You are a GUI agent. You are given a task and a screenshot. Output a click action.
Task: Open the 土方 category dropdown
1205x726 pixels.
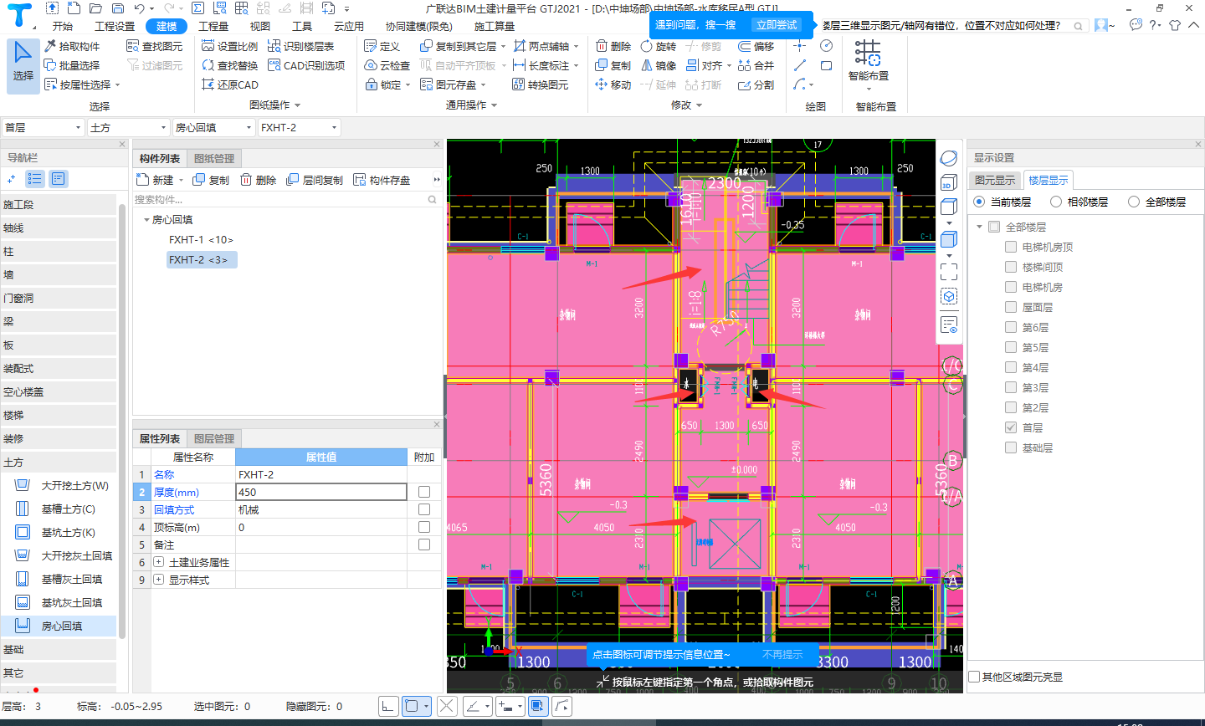(129, 127)
